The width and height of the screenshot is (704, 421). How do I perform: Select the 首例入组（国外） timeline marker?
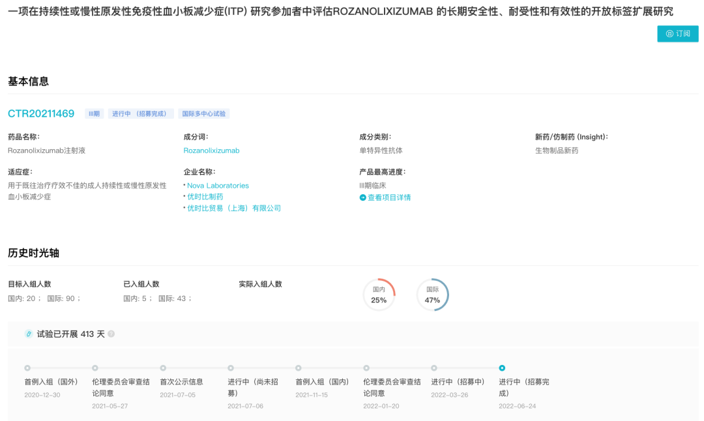(x=27, y=368)
